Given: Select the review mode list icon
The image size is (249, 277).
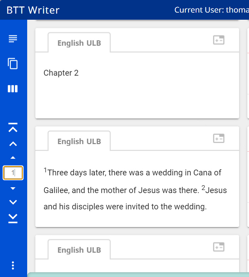Looking at the screenshot, I should (13, 38).
